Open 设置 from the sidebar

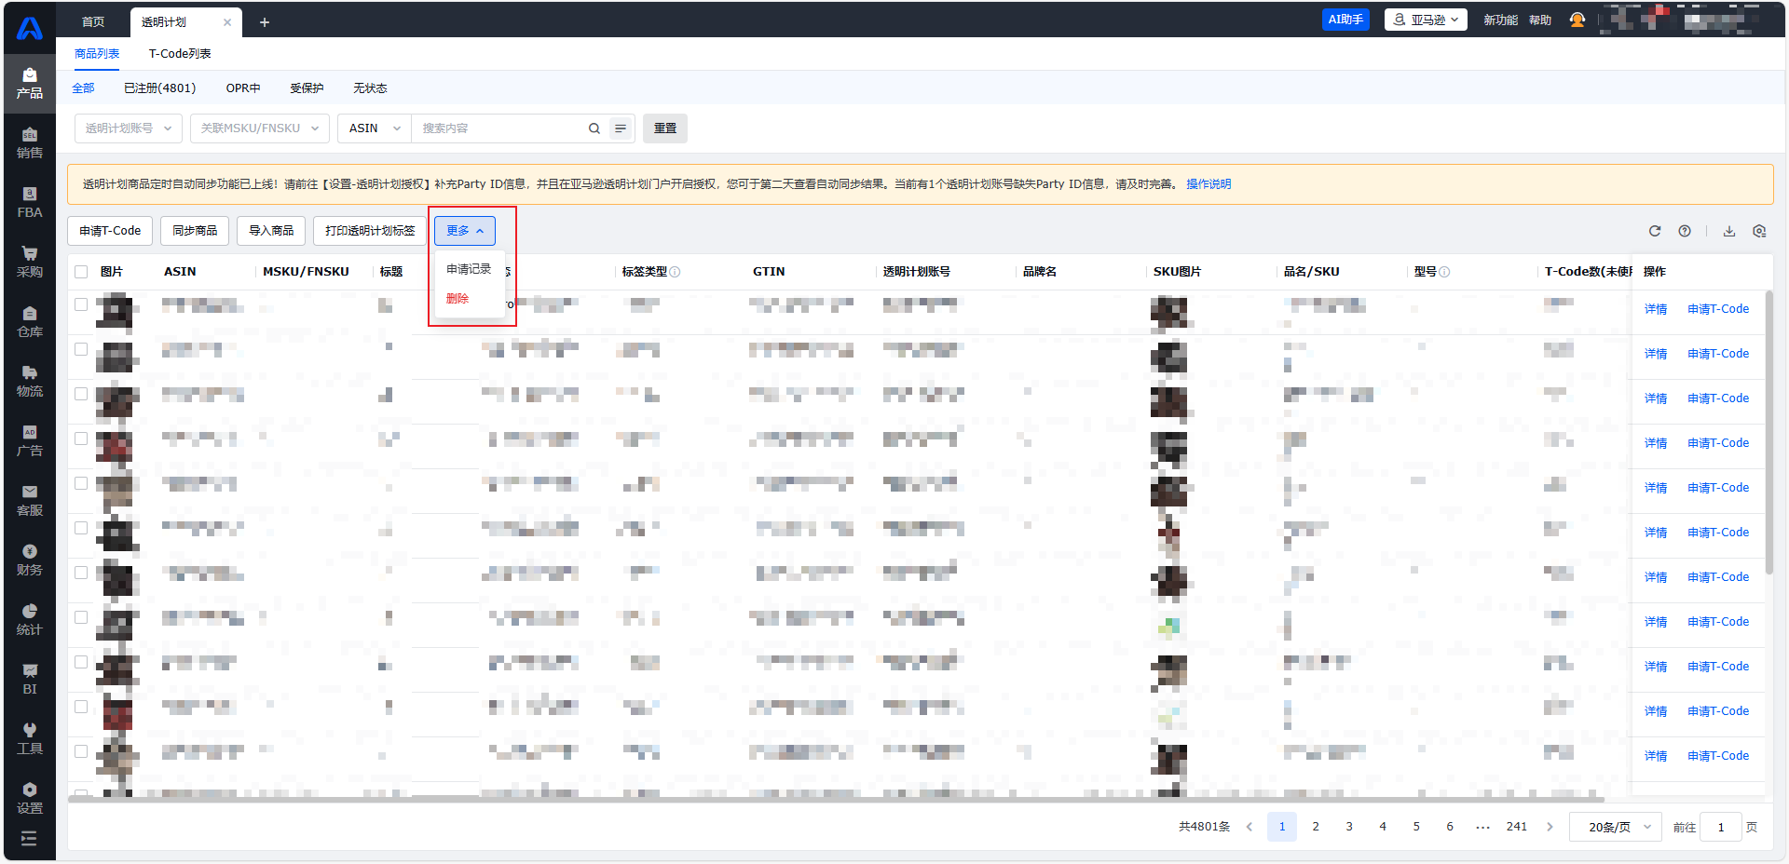point(29,798)
